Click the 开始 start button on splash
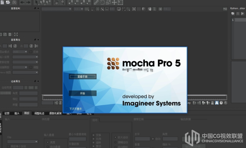The image size is (246, 148). click(x=83, y=93)
